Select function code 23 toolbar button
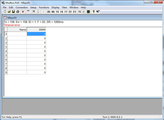The width and height of the screenshot is (164, 120). [x=74, y=12]
